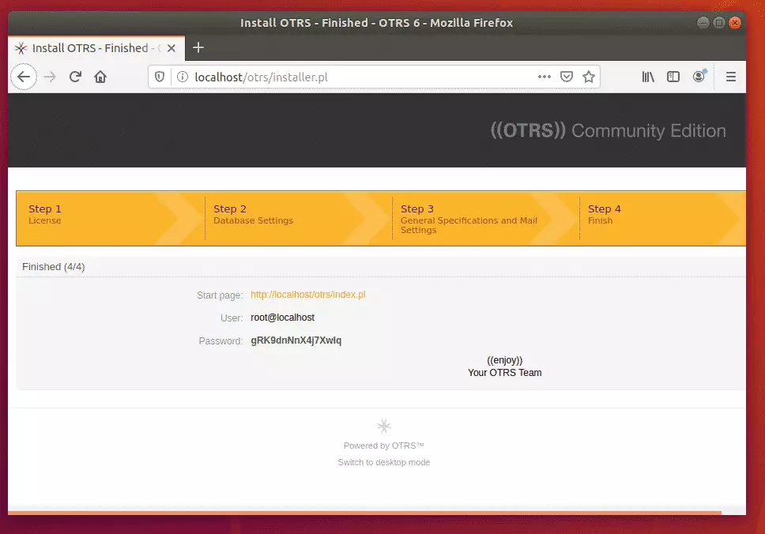The image size is (765, 534).
Task: Click the Password label
Action: pyautogui.click(x=220, y=341)
